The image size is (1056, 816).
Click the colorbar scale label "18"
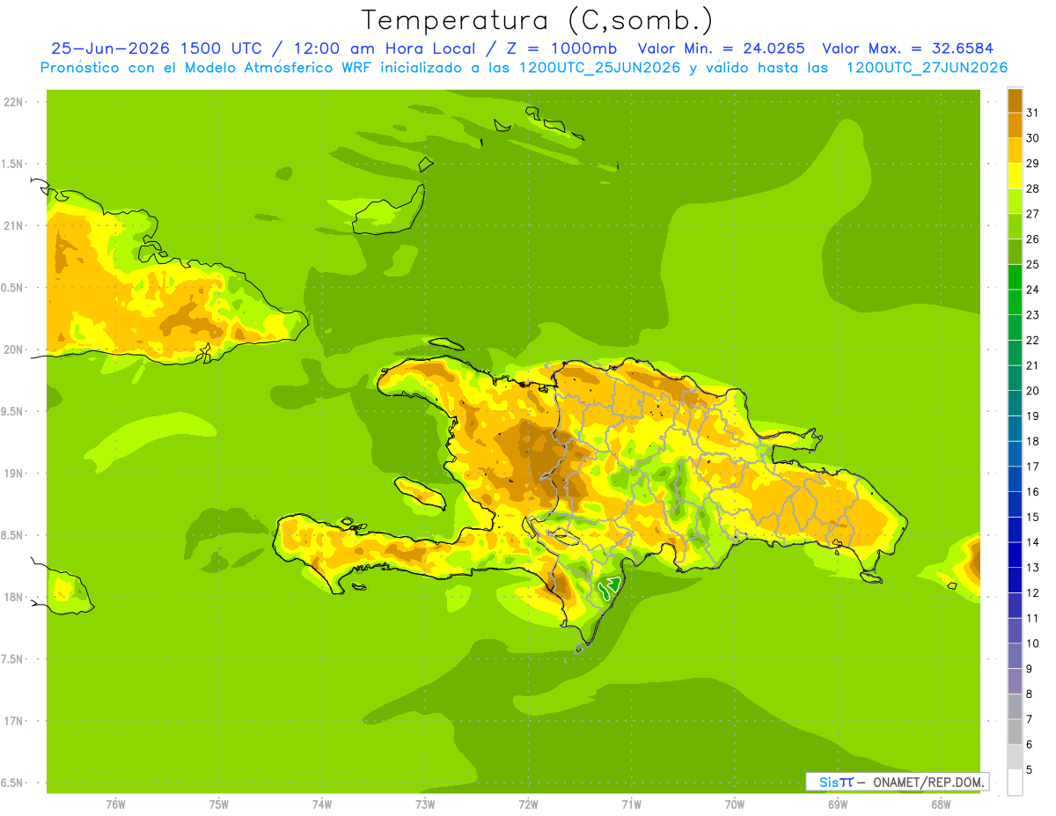(x=1034, y=441)
